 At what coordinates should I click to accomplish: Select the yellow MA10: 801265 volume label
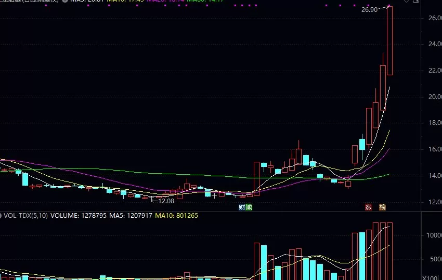click(177, 215)
